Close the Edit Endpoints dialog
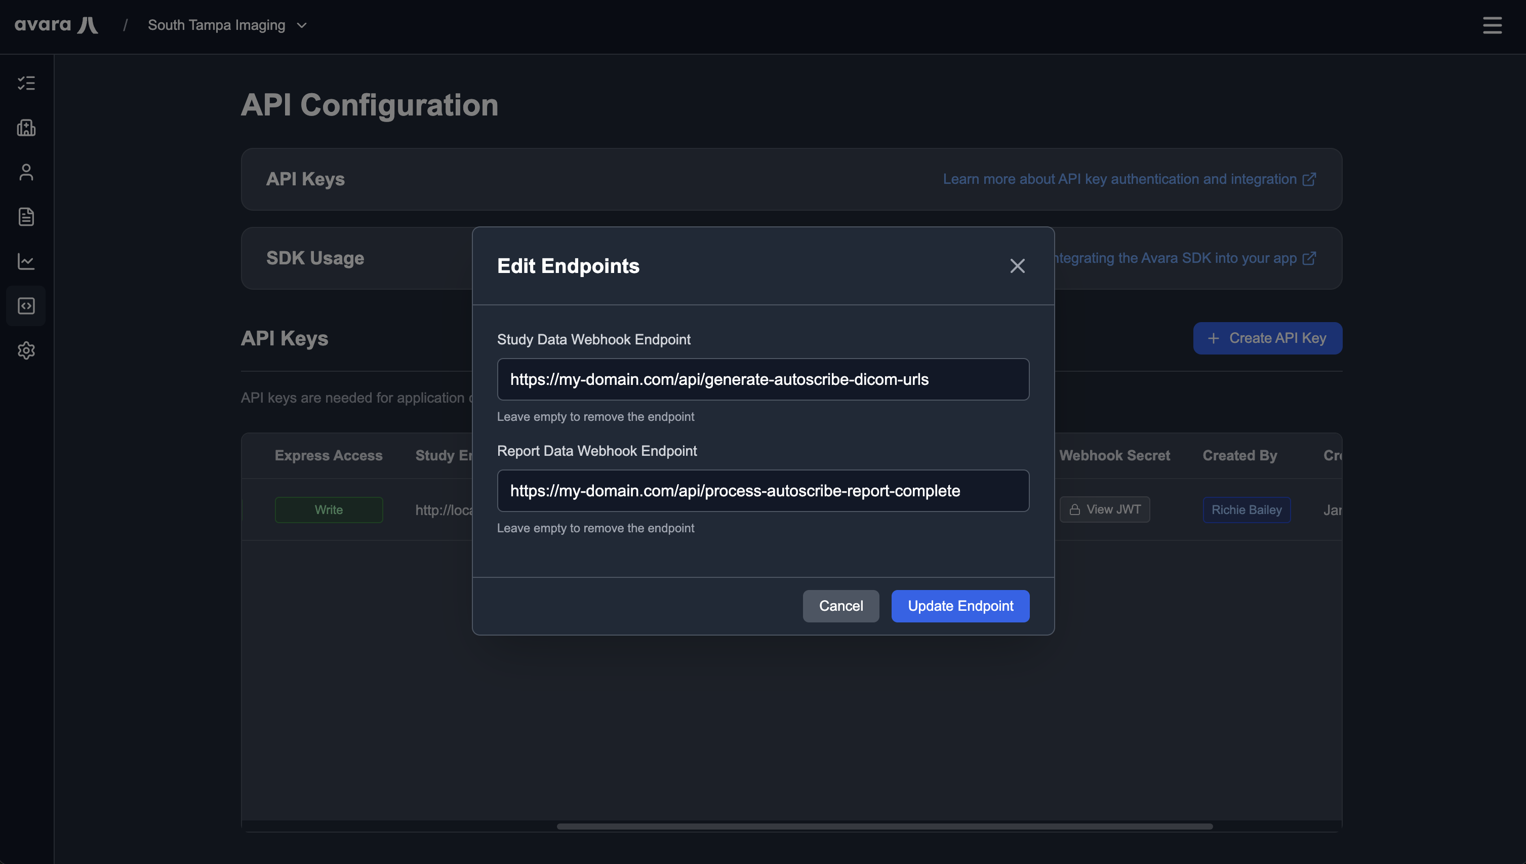 click(1017, 266)
